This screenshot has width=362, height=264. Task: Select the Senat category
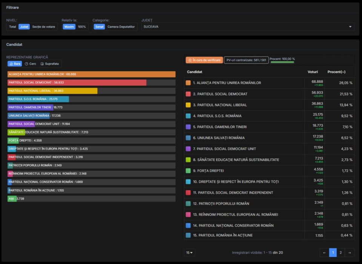point(99,27)
